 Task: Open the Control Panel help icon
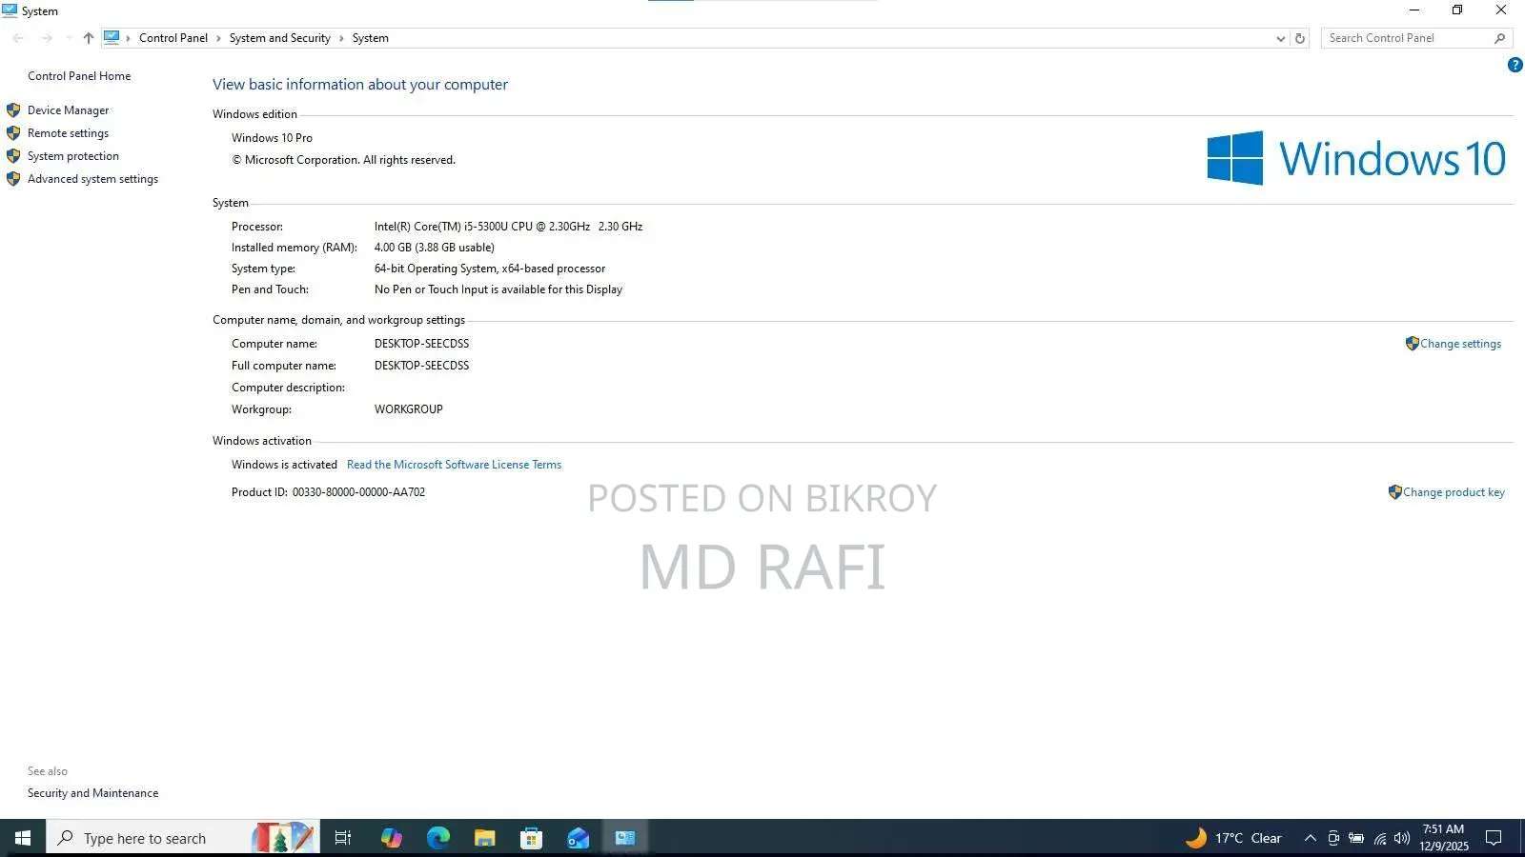click(1515, 65)
